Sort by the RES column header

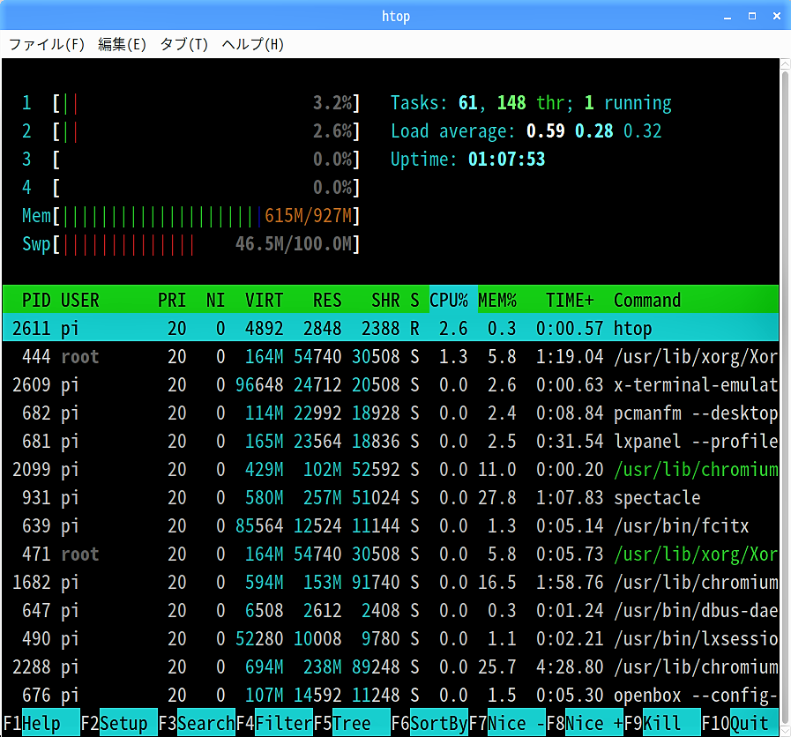[327, 300]
